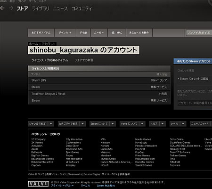Click the Steamworks footer link
This screenshot has width=212, height=189.
[x=75, y=174]
